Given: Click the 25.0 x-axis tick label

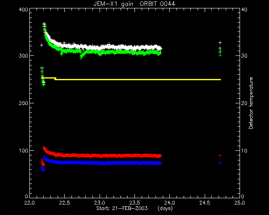Looking at the screenshot, I should pos(240,203).
